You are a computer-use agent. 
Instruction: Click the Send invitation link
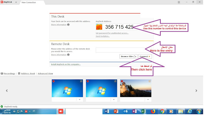coord(103,36)
